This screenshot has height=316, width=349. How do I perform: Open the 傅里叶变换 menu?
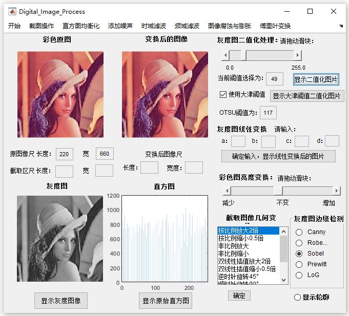click(x=275, y=26)
